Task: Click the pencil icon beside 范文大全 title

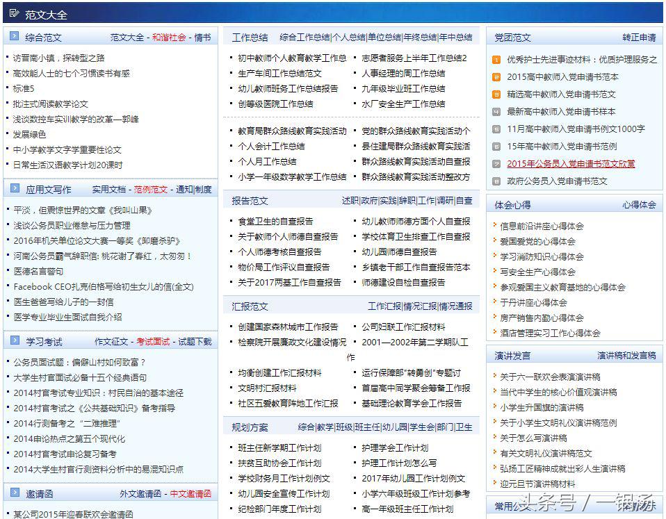Action: 15,14
